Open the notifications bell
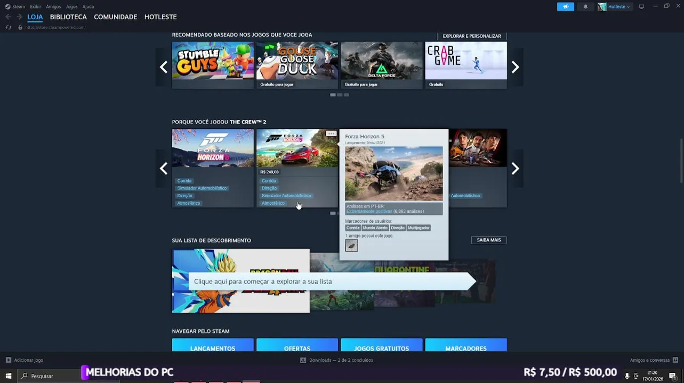 [x=585, y=6]
